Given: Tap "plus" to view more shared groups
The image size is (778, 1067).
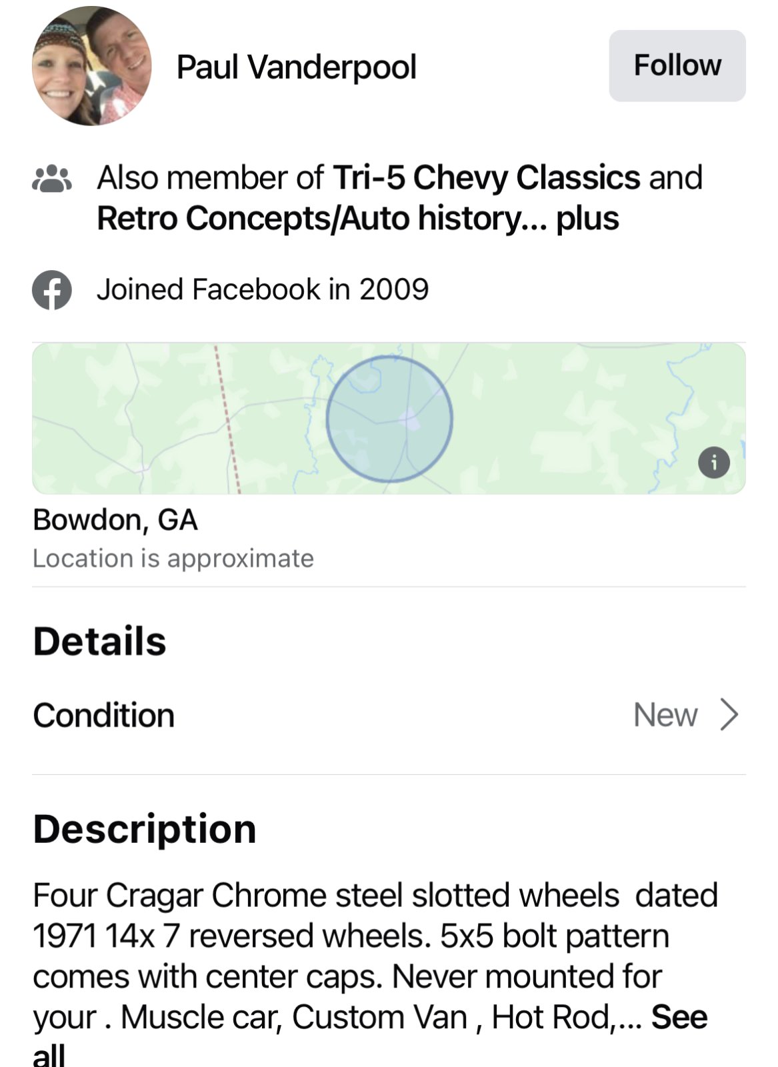Looking at the screenshot, I should click(587, 219).
